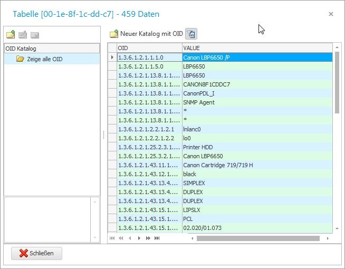Select the value cell SIMPLEX
This screenshot has height=269, width=345.
(257, 183)
